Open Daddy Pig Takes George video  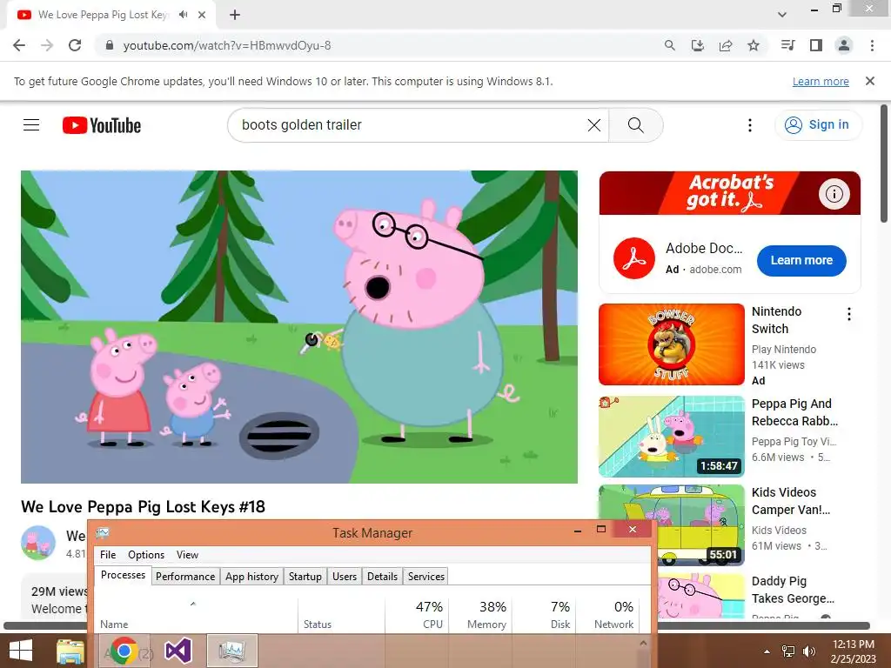793,590
